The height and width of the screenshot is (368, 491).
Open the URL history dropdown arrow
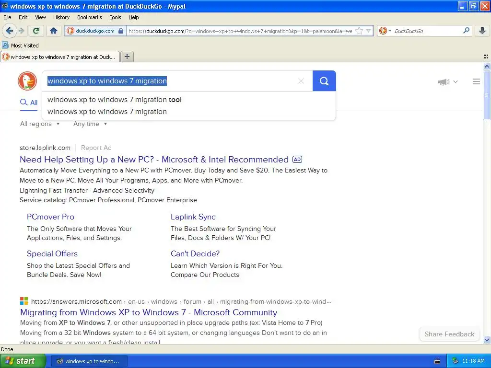click(368, 31)
